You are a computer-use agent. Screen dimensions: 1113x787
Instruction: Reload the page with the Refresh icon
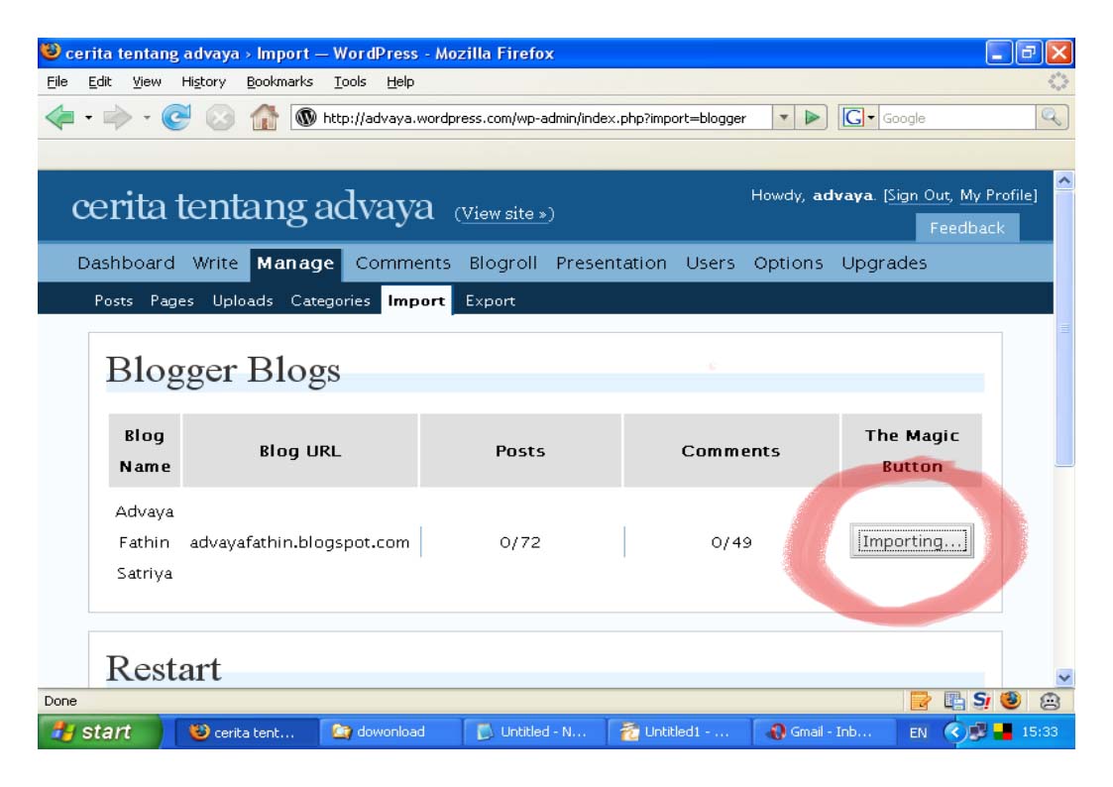[176, 117]
